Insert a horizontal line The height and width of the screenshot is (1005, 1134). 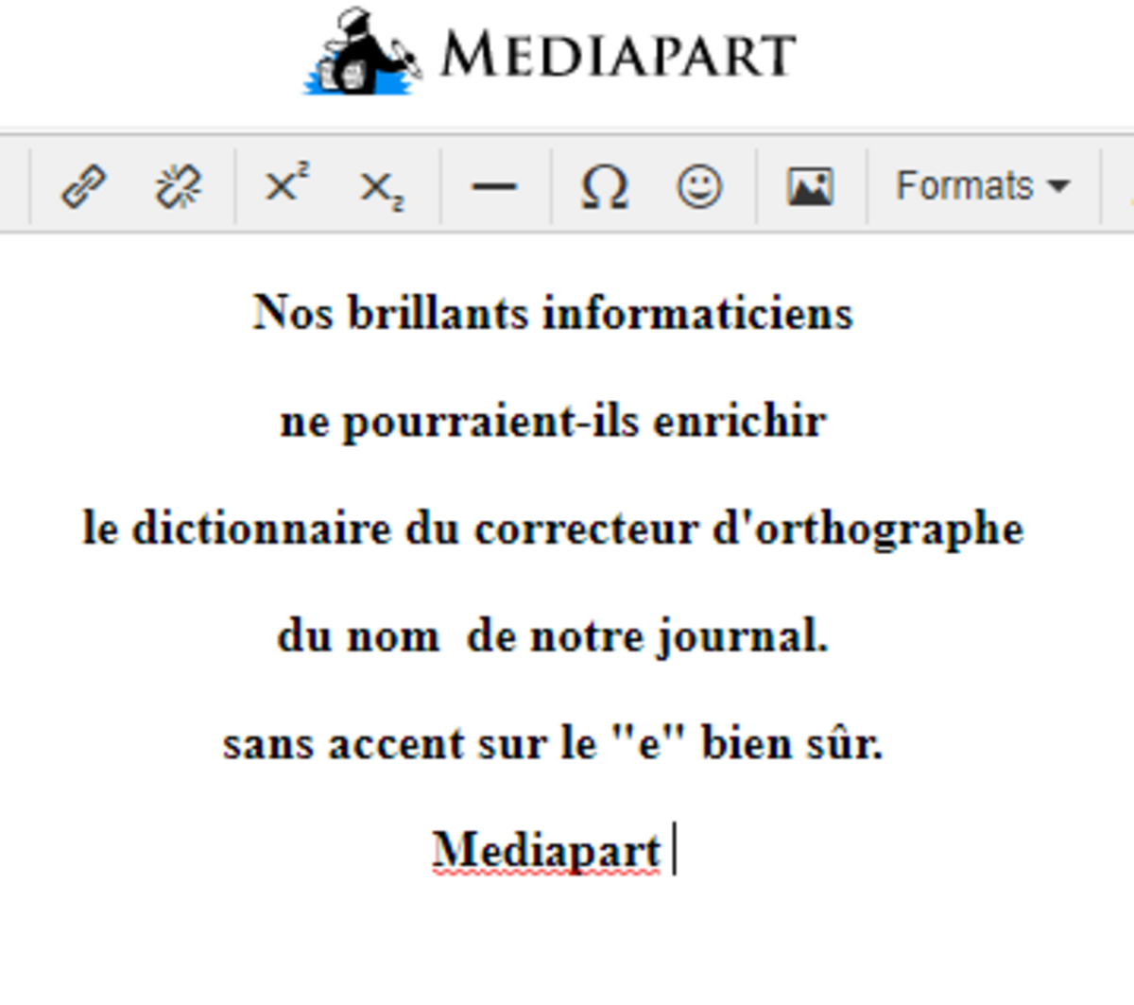pyautogui.click(x=493, y=186)
